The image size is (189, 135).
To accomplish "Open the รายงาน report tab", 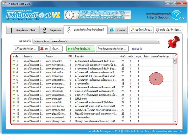I will pyautogui.click(x=118, y=30).
